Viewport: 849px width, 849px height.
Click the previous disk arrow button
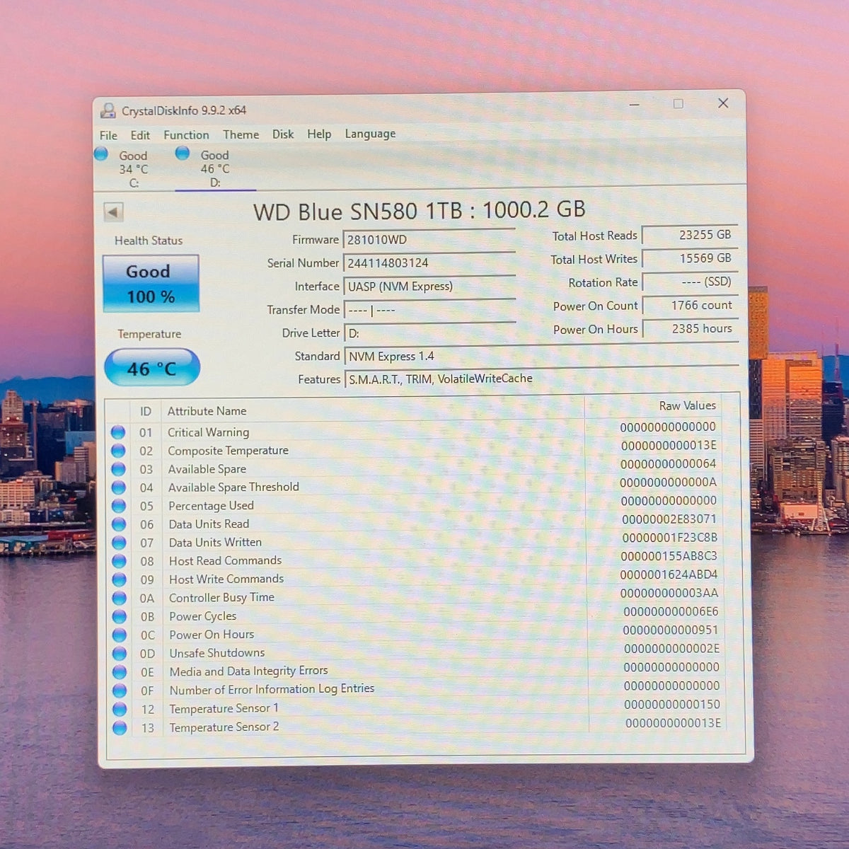click(113, 212)
